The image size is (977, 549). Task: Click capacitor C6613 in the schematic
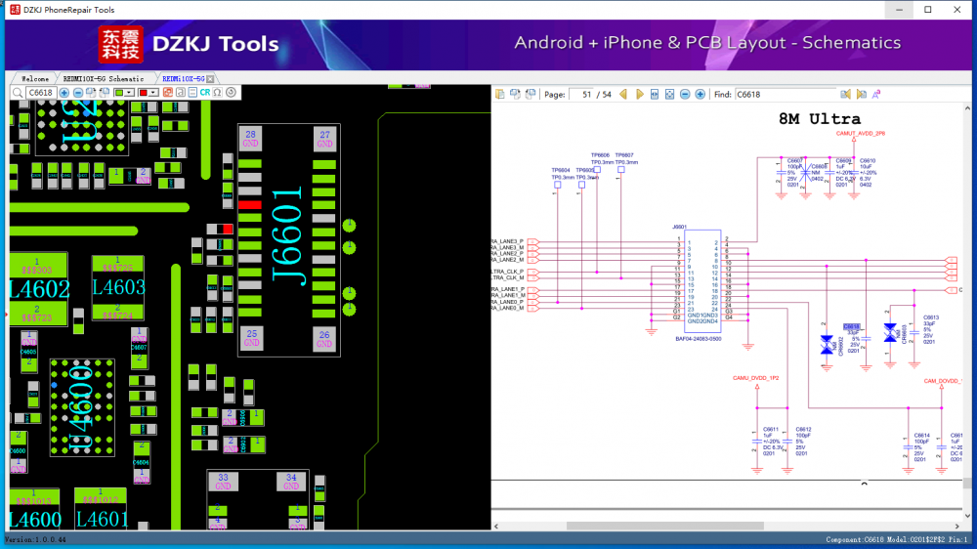click(931, 317)
